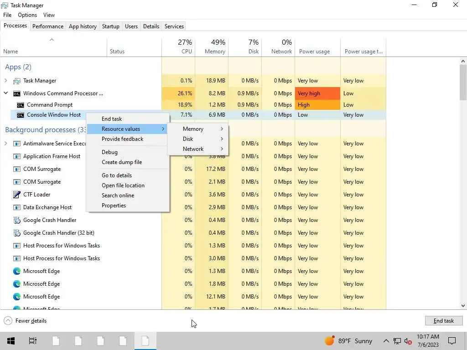Viewport: 467px width, 350px height.
Task: Collapse the Windows Command Processor group
Action: click(5, 93)
